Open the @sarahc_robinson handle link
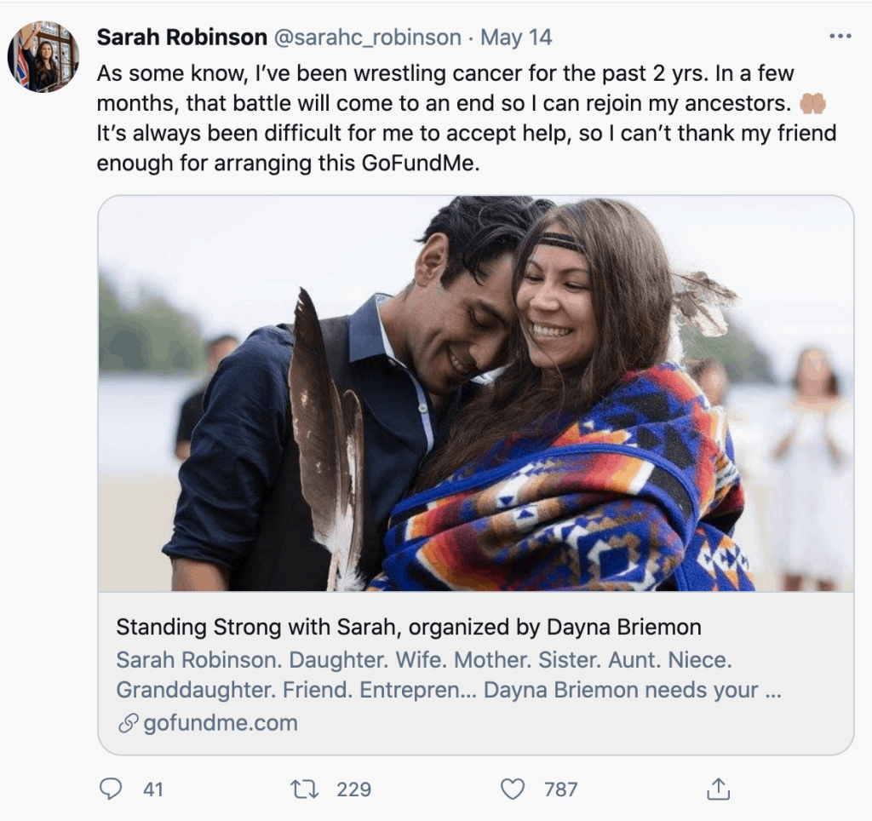Viewport: 872px width, 821px height. point(367,37)
